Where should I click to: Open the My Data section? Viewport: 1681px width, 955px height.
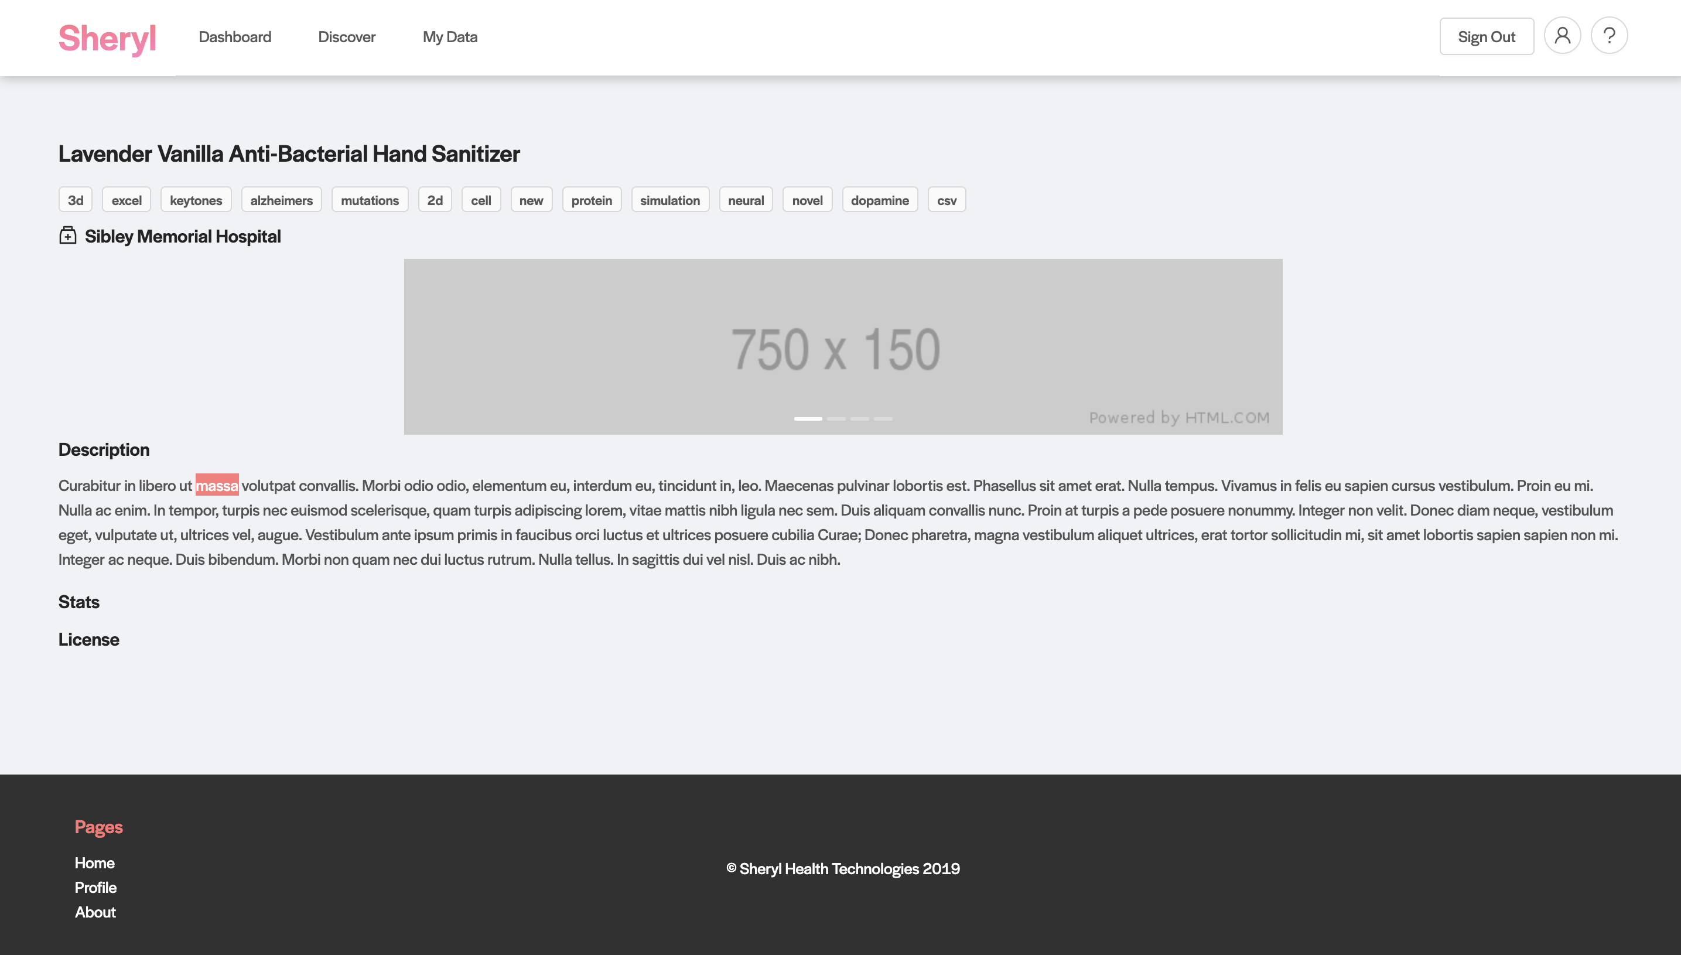point(450,37)
